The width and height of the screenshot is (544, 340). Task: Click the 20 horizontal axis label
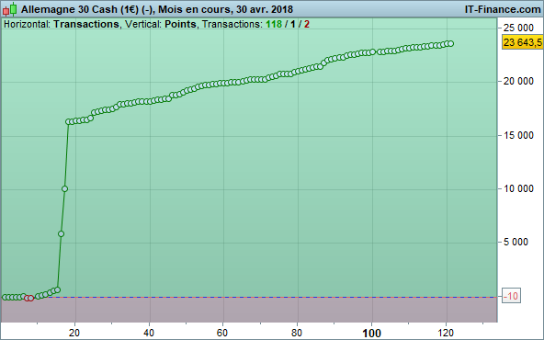tap(74, 333)
